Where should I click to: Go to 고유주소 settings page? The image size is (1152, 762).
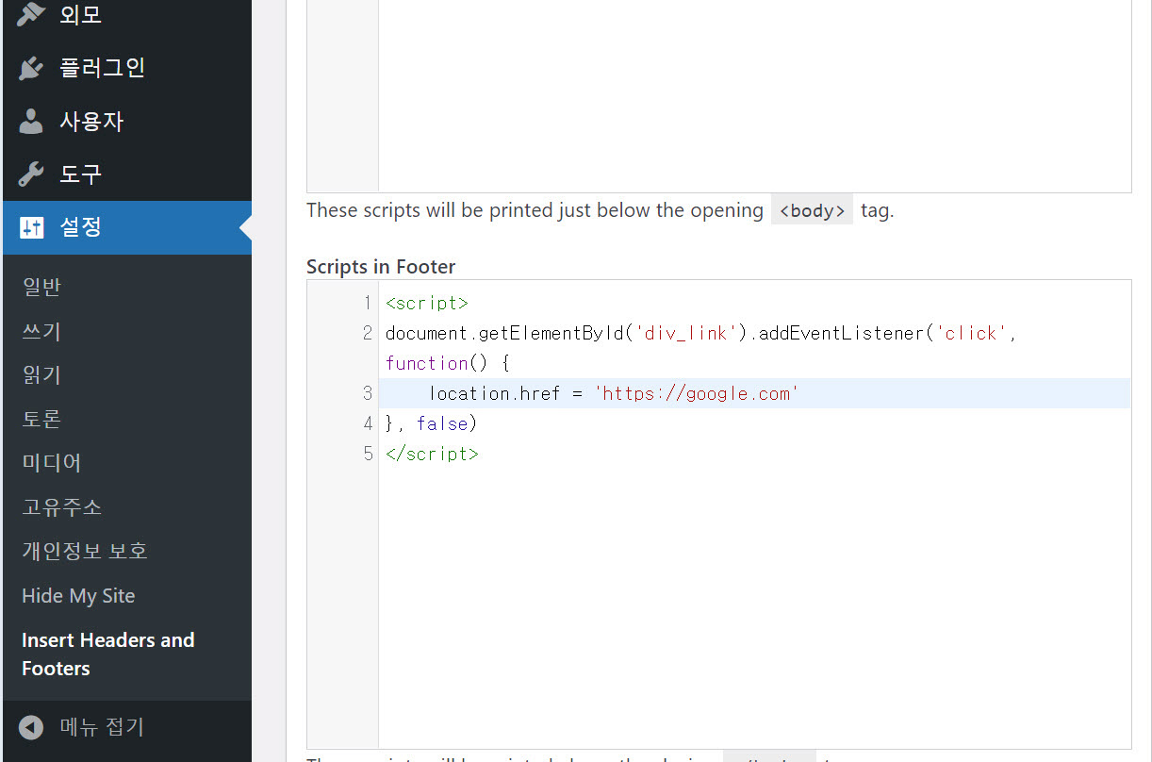pos(61,507)
